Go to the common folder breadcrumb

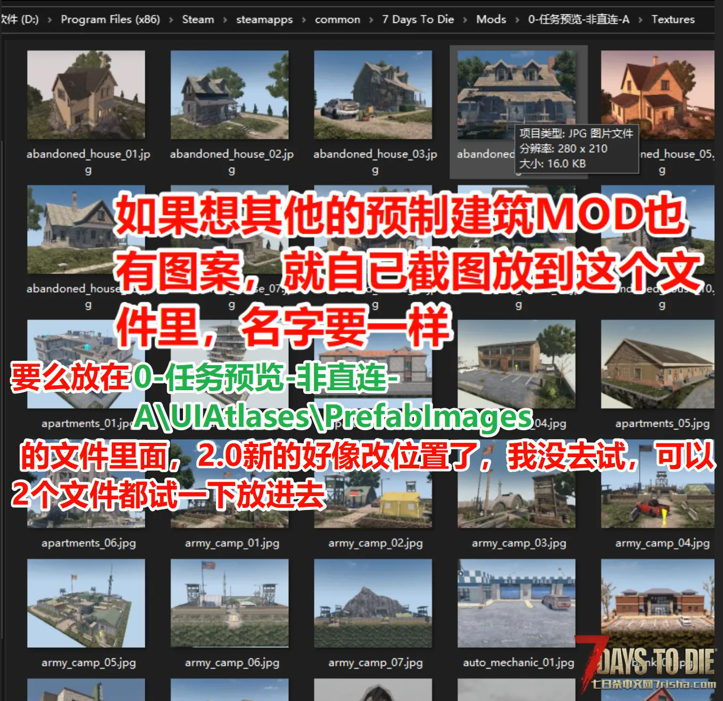337,20
